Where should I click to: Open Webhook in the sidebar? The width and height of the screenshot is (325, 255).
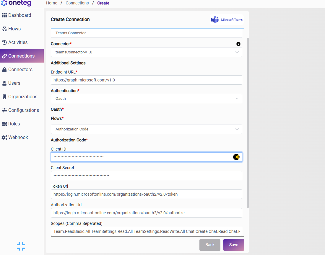tap(22, 138)
